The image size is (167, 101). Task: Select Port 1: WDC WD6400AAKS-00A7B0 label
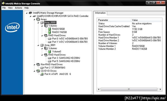(70, 42)
